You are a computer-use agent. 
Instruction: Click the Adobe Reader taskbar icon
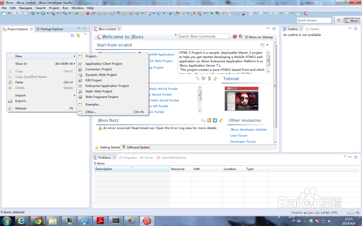pyautogui.click(x=100, y=221)
